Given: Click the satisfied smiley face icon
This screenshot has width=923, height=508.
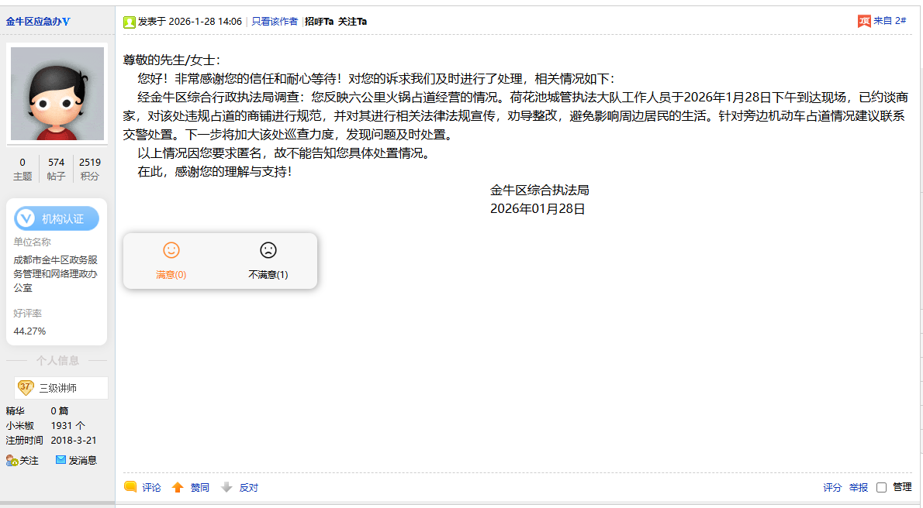Looking at the screenshot, I should click(171, 250).
